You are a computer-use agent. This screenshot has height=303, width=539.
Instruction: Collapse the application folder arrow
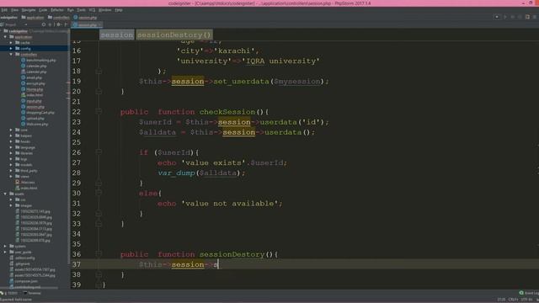5,37
